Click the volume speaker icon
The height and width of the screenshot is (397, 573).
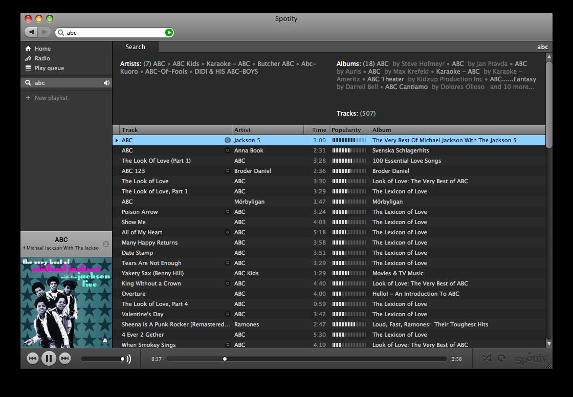pos(128,359)
